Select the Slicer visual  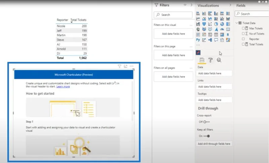tap(210, 35)
